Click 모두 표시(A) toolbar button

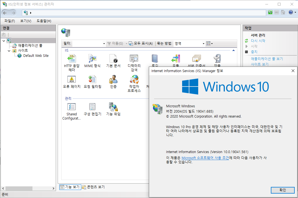tap(141, 44)
